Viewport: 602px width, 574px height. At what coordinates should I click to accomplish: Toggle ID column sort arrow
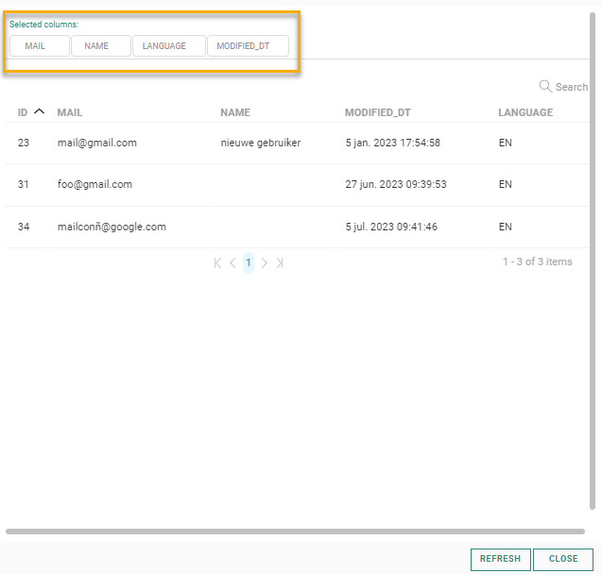click(39, 111)
